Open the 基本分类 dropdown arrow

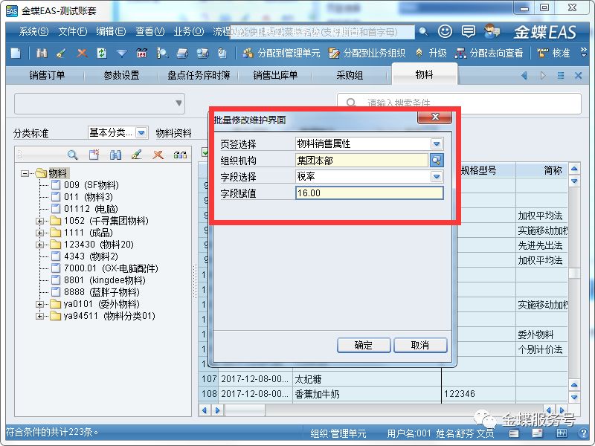pyautogui.click(x=141, y=133)
